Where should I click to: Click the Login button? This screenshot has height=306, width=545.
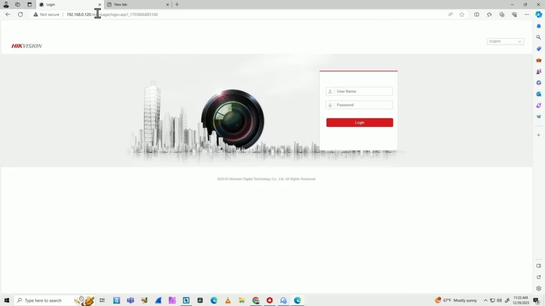click(359, 122)
